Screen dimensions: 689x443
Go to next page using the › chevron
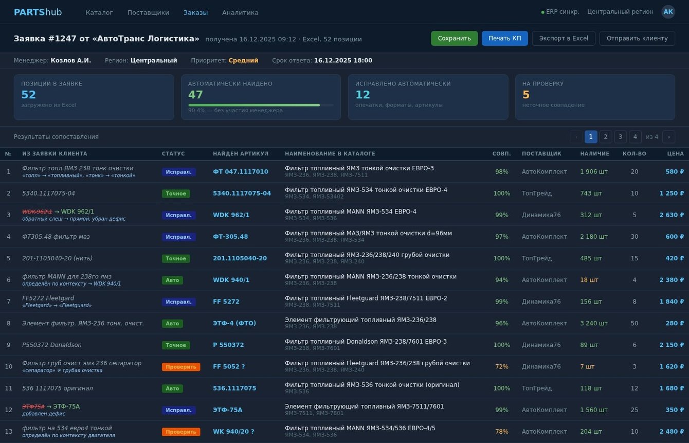point(669,137)
